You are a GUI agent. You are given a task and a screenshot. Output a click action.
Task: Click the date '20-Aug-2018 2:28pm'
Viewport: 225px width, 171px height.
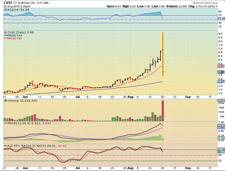17,6
